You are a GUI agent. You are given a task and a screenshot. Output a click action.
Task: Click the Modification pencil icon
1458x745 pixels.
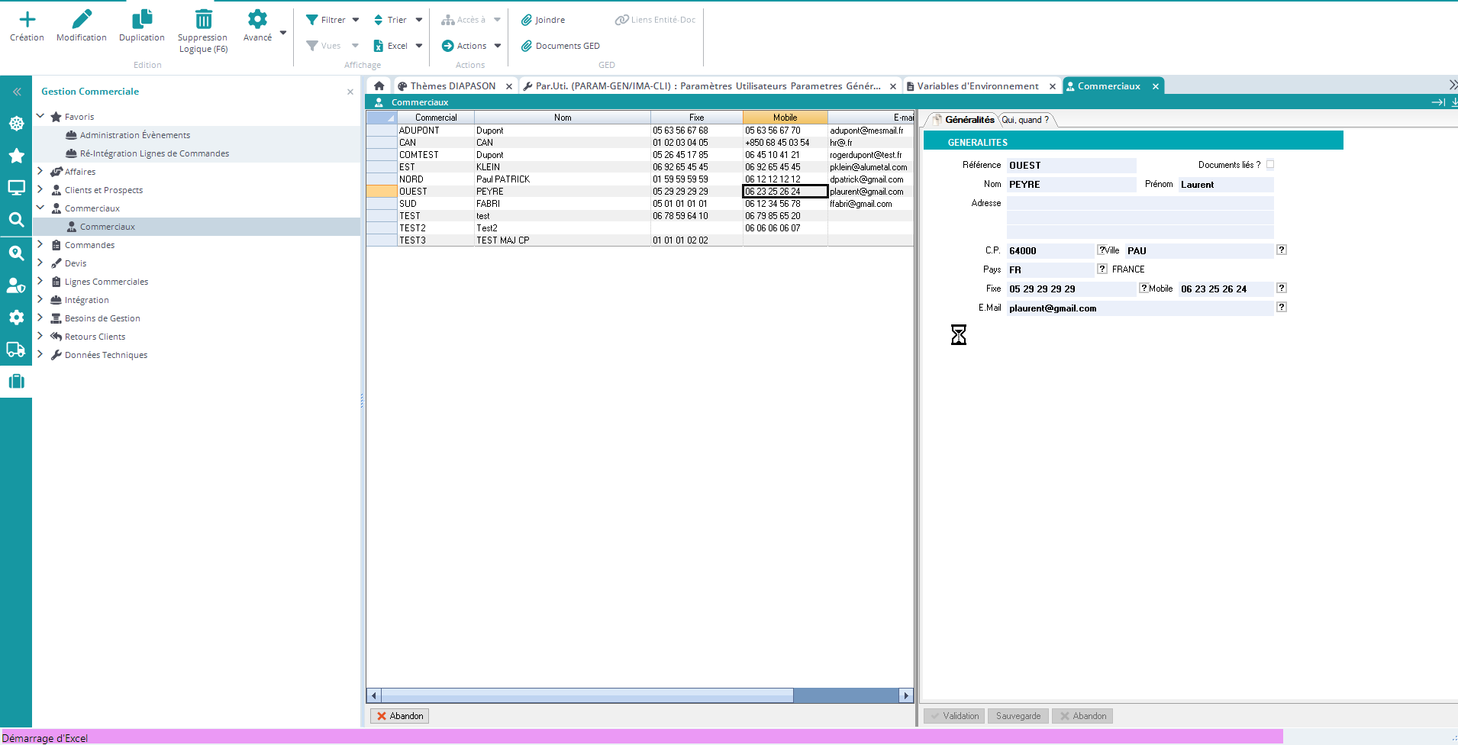(82, 20)
